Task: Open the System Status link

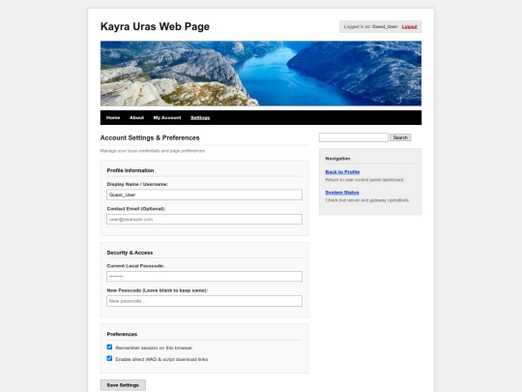Action: [342, 193]
